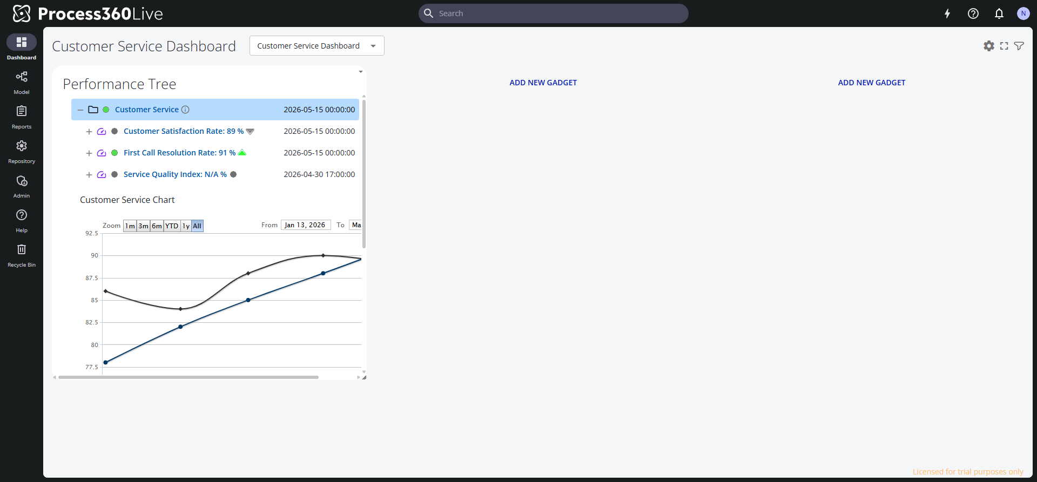1037x482 pixels.
Task: Open Service Quality Index: N/A % link
Action: click(x=175, y=174)
